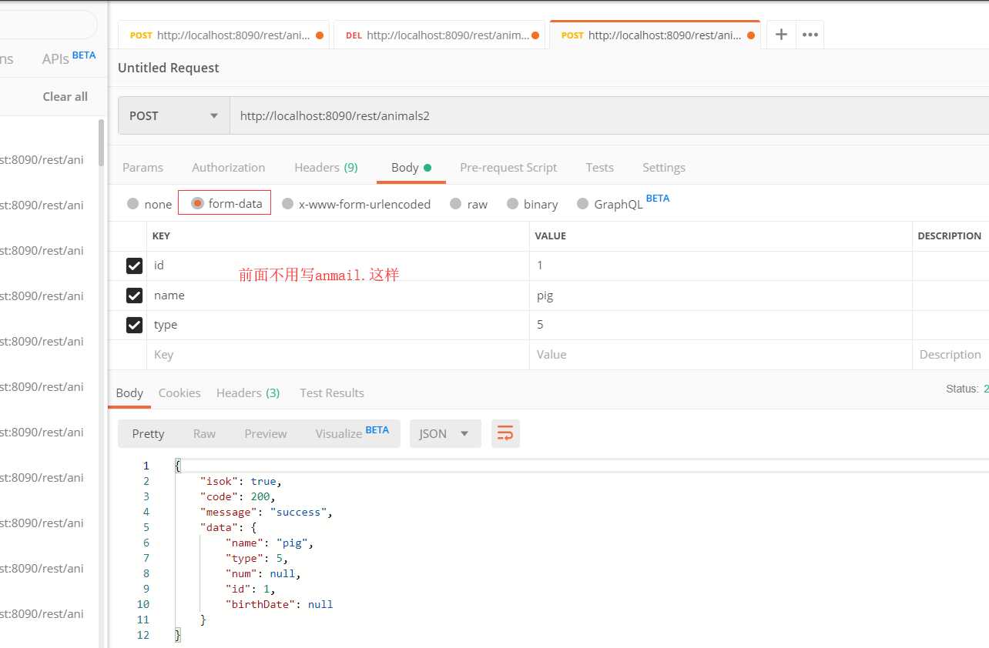
Task: Click the Untitled Request title
Action: click(168, 68)
